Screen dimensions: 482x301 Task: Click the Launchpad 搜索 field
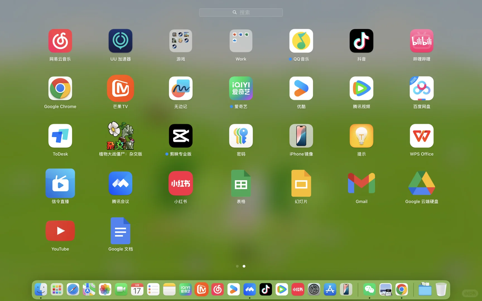coord(241,13)
